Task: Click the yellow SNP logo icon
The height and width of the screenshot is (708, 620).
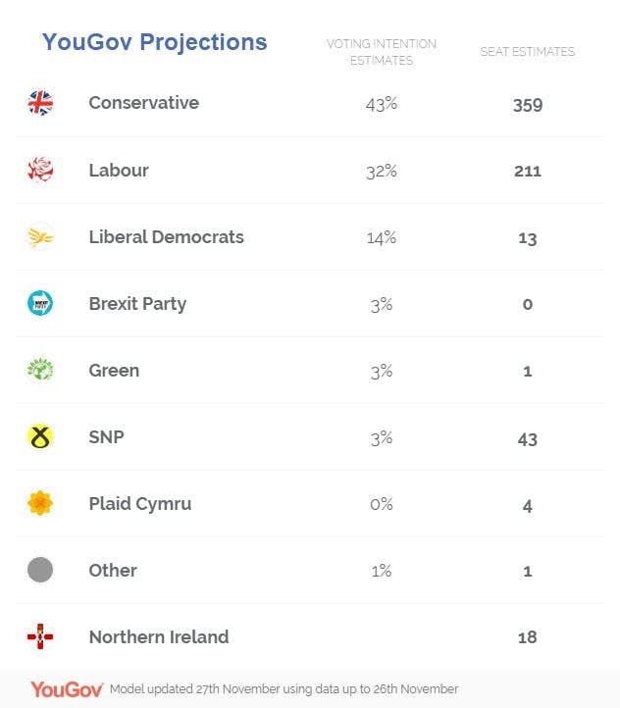Action: (x=40, y=436)
